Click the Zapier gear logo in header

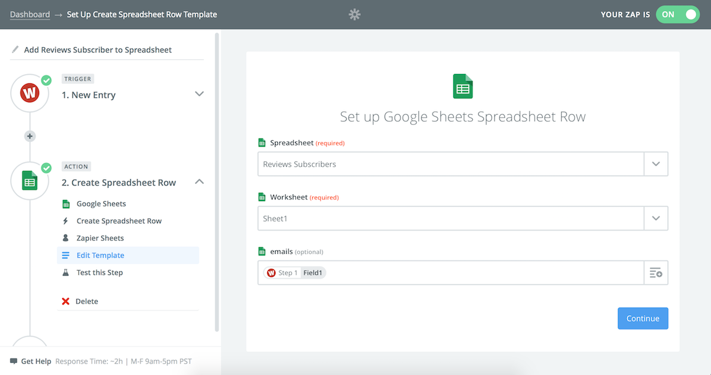[354, 15]
